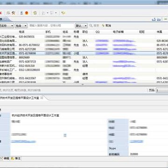This screenshot has height=168, width=168.
Task: Click the small document icon beside orange seal
Action: click(21, 13)
